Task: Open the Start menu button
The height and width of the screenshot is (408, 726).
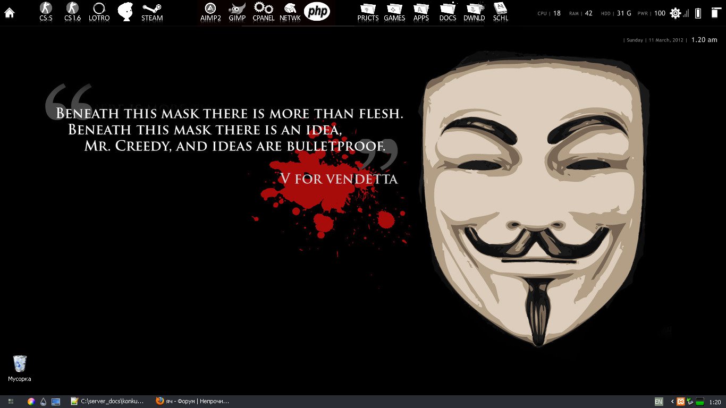Action: tap(11, 402)
